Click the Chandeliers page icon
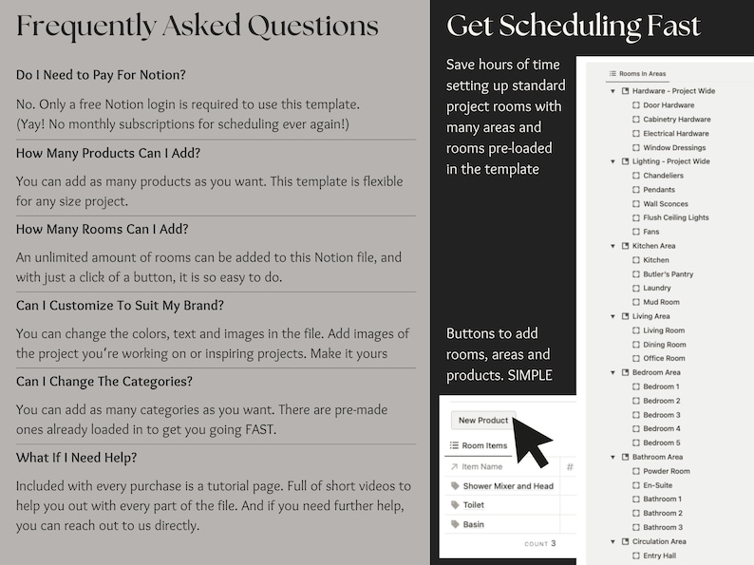Screen dimensions: 754x565 coord(635,176)
